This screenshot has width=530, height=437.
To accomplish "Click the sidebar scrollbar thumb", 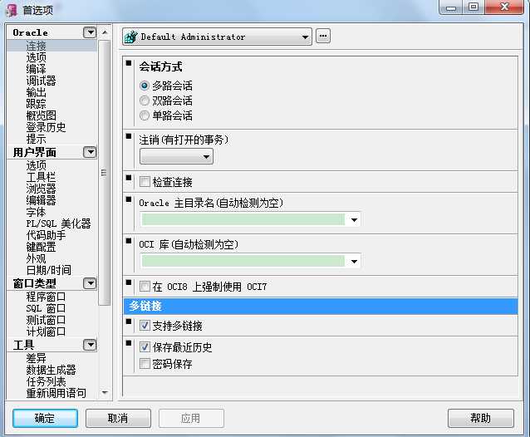I will click(x=105, y=172).
